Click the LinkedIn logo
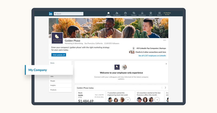Screen dimensions: 217x113 (x=51, y=14)
